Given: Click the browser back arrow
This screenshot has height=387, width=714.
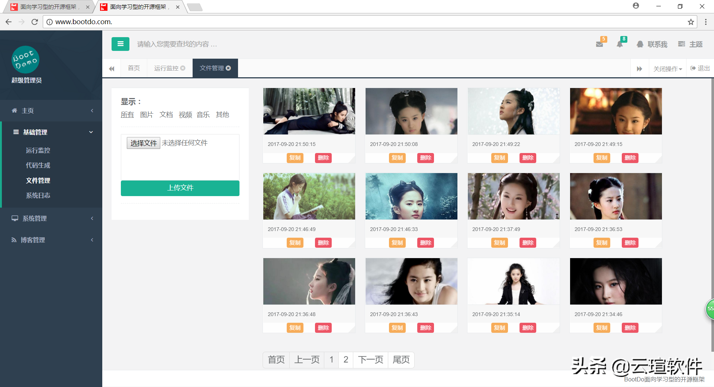Looking at the screenshot, I should tap(9, 22).
